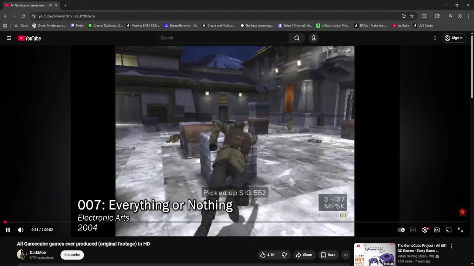Open the apps grid in bookmarks bar
The image size is (474, 266).
(5, 25)
